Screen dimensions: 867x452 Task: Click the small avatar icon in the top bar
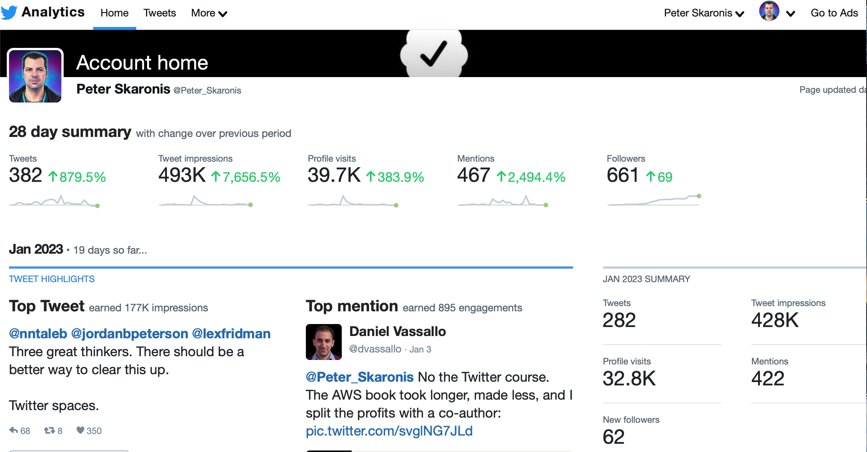(x=769, y=11)
